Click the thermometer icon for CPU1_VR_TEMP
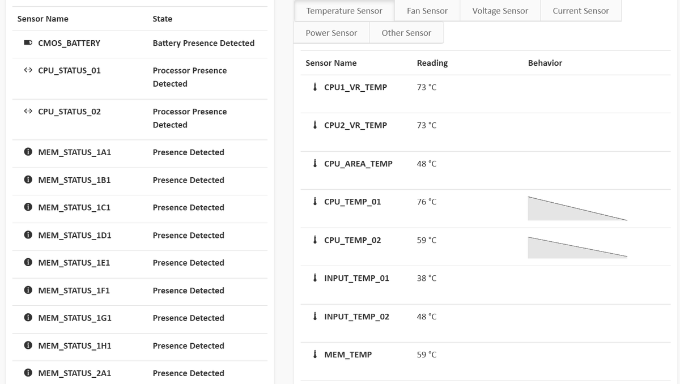Viewport: 680px width, 384px height. [x=314, y=88]
